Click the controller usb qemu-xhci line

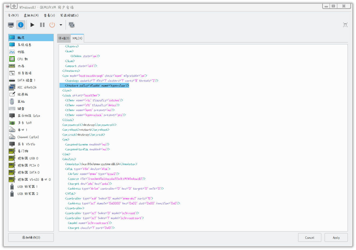(109, 198)
